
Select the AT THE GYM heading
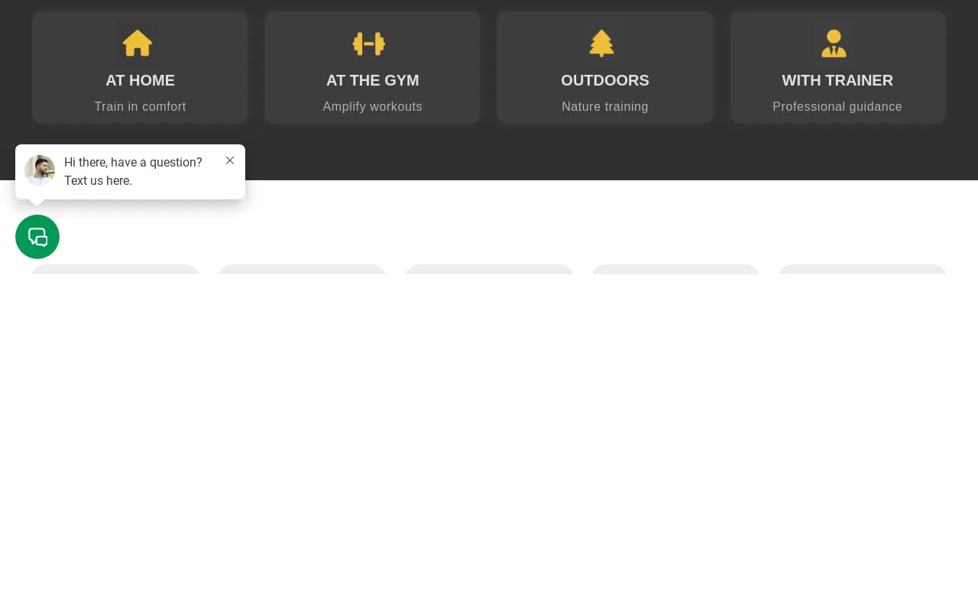(372, 80)
